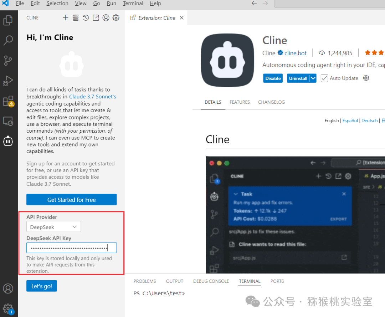Navigate back with left arrow
385x317 pixels.
[x=254, y=3]
